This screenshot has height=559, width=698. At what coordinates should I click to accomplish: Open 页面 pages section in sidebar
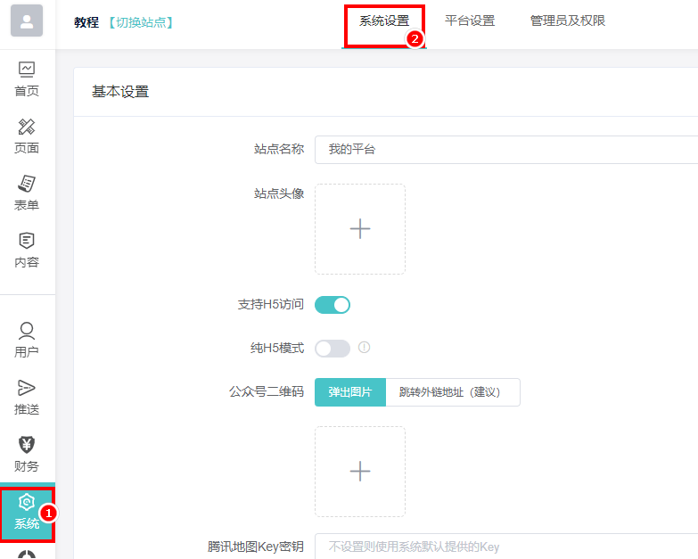(x=27, y=136)
